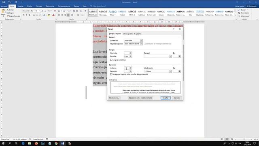Open Photoshop from the taskbar
The height and width of the screenshot is (146, 259).
click(x=43, y=143)
